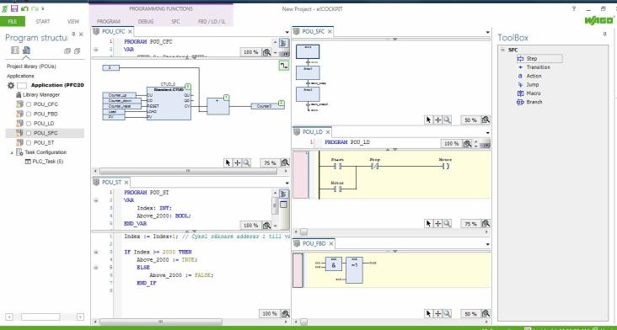The image size is (617, 330).
Task: Select PLC_Task (5) in the tree
Action: 47,162
